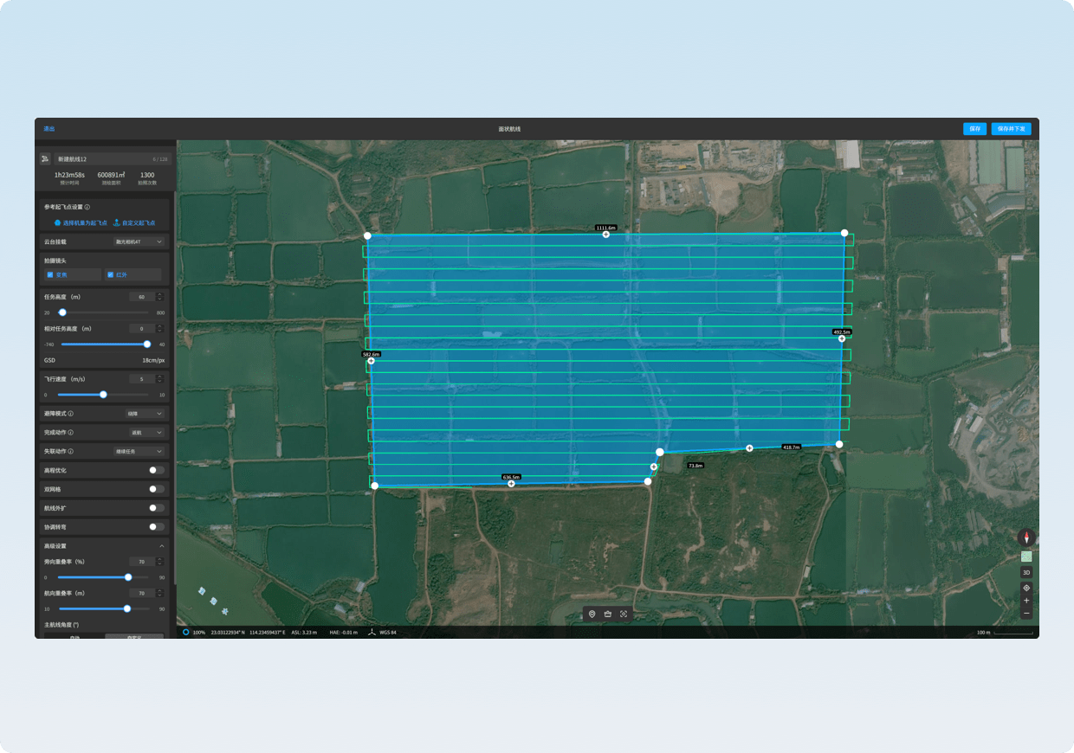1074x753 pixels.
Task: Click the 旁向重叠率 value field
Action: coord(142,562)
